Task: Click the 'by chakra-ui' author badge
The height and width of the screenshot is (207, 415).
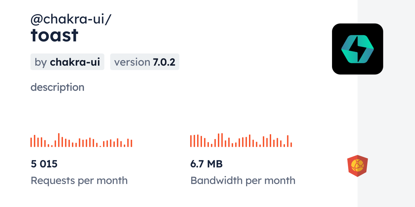Action: coord(67,62)
